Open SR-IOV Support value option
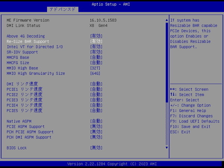 pyautogui.click(x=96, y=52)
